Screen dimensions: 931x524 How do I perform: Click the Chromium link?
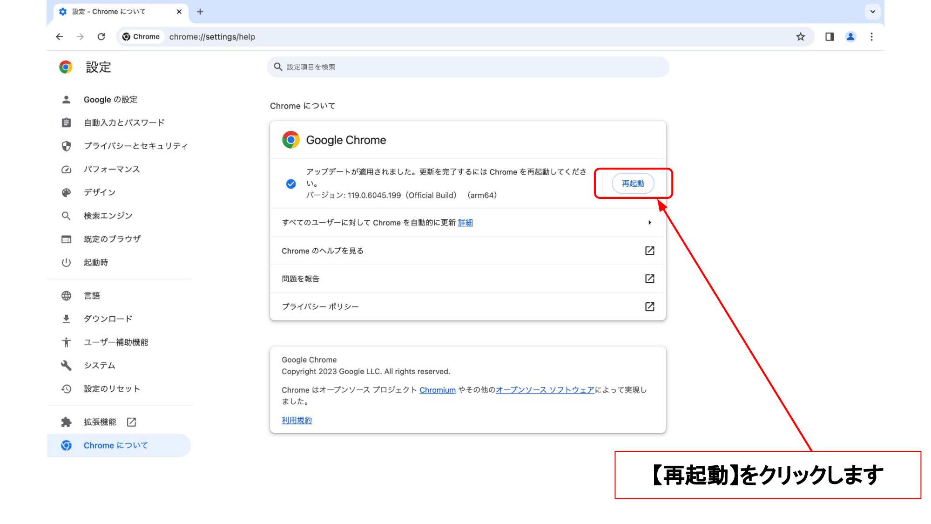coord(437,390)
